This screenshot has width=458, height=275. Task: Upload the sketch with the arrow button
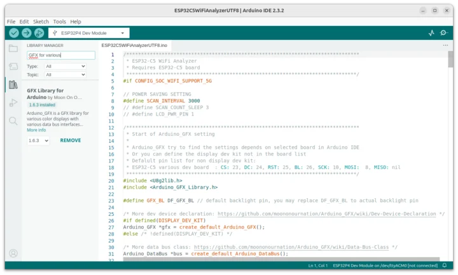point(27,32)
